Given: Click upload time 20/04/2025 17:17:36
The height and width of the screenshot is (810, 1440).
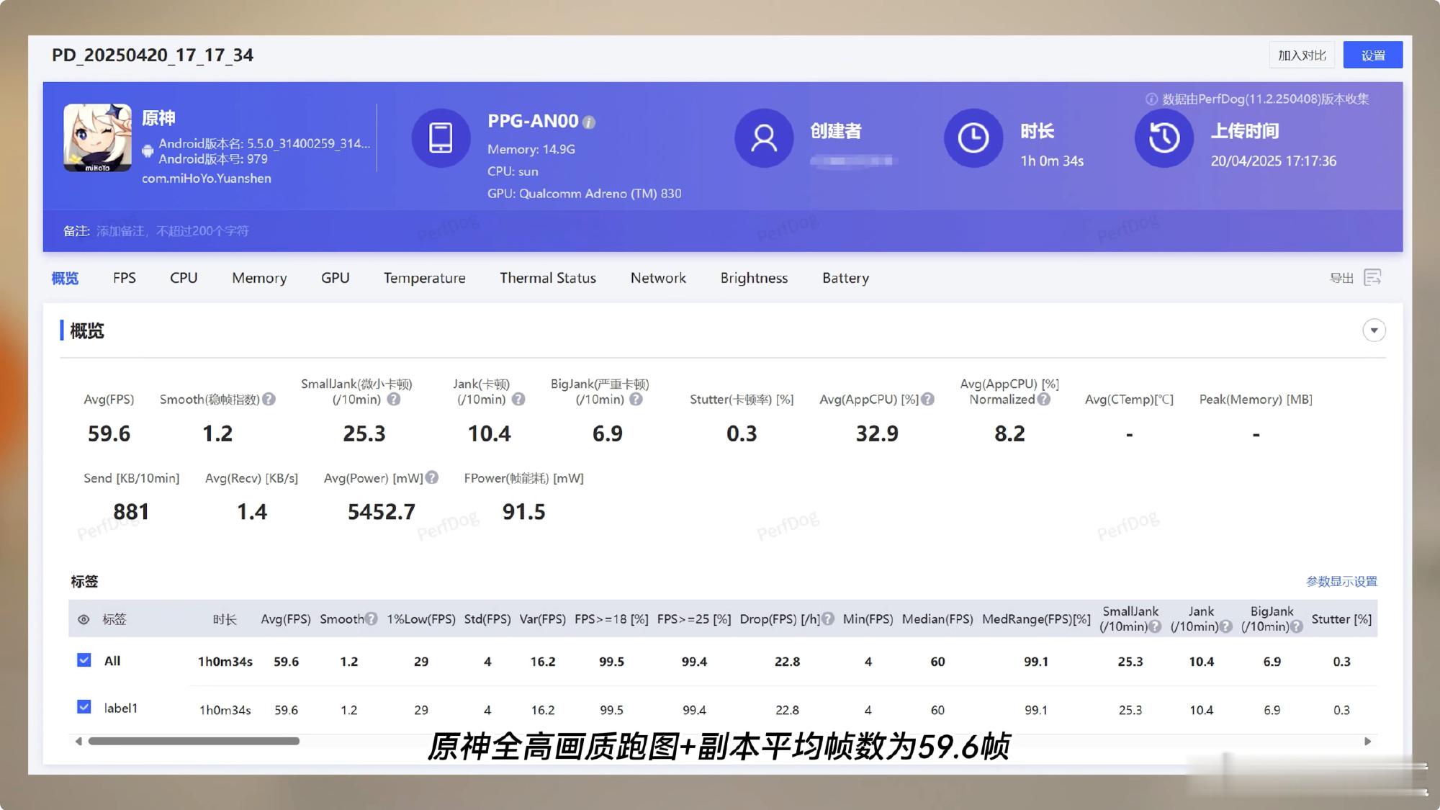Looking at the screenshot, I should [1274, 161].
